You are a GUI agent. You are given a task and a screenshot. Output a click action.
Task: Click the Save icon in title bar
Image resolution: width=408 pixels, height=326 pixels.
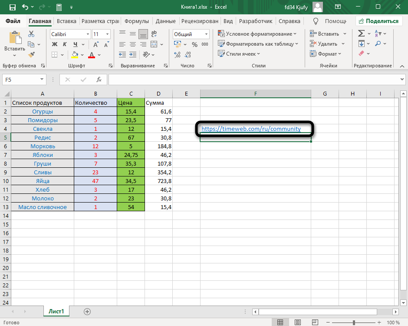point(12,7)
